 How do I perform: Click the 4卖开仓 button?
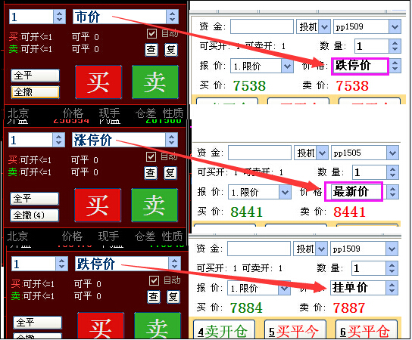(224, 330)
